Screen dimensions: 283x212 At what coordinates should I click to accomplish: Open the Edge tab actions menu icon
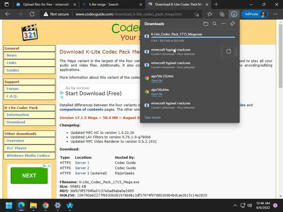(x=7, y=4)
